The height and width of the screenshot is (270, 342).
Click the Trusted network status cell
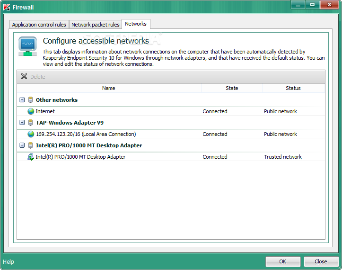pyautogui.click(x=283, y=157)
